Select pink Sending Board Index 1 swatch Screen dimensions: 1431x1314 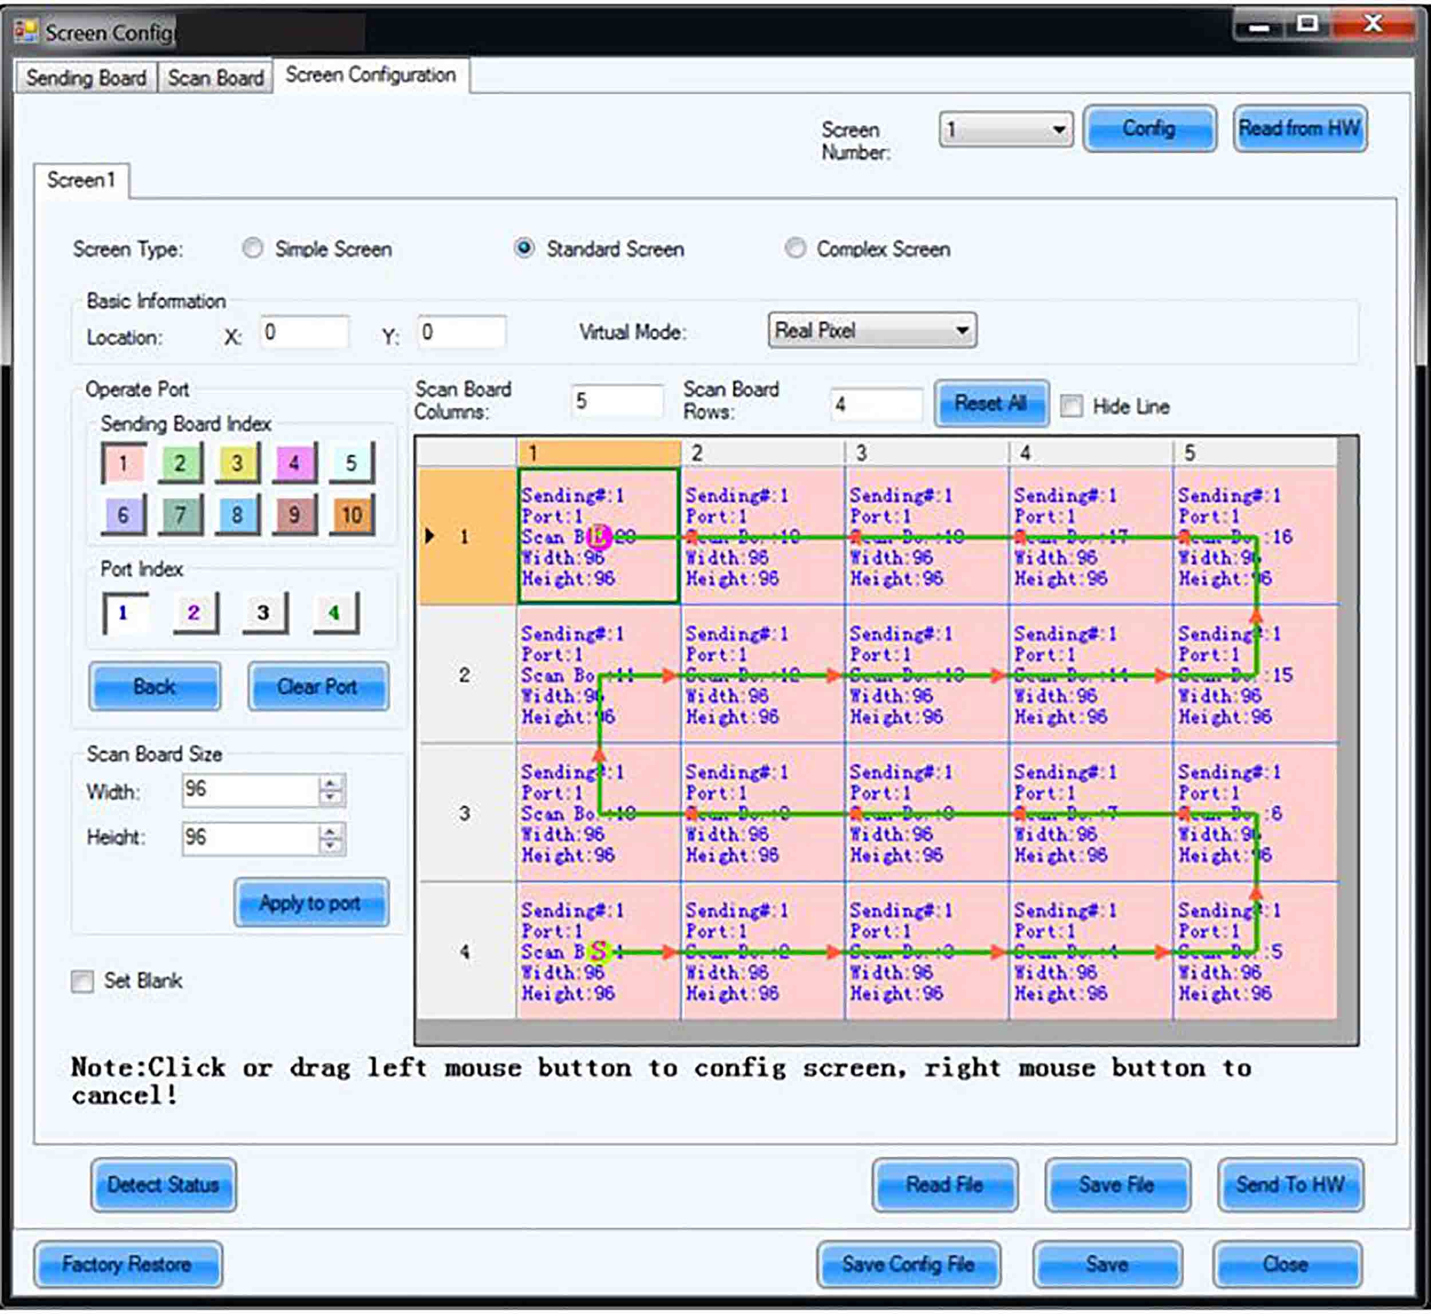click(x=124, y=464)
